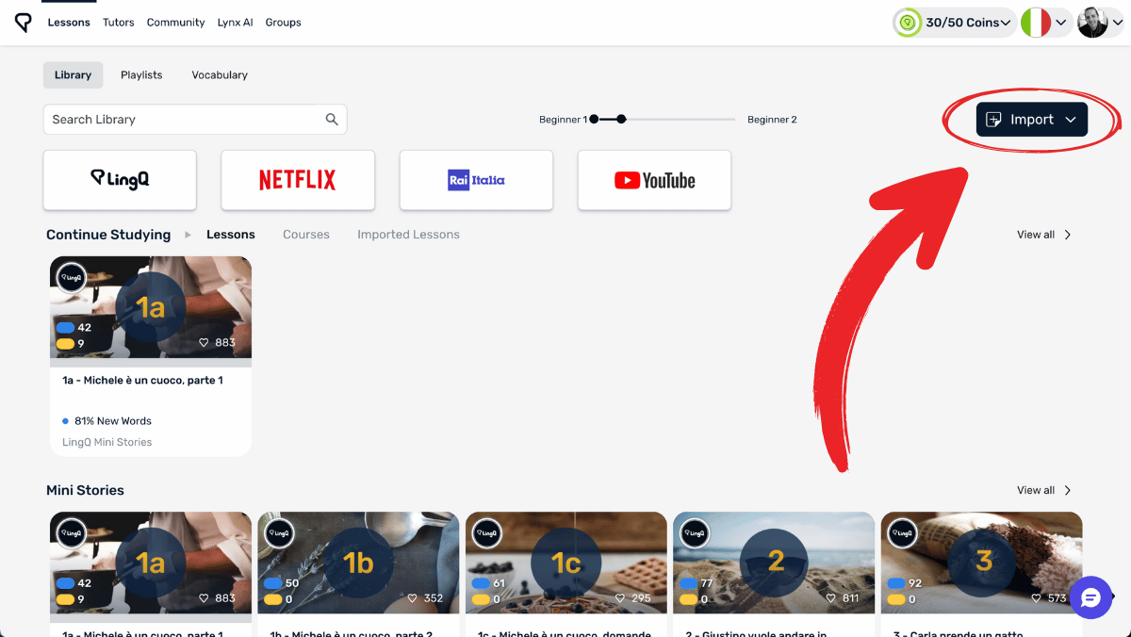This screenshot has width=1131, height=637.
Task: Click the chevron next to Continue Studying View all
Action: pos(1068,235)
